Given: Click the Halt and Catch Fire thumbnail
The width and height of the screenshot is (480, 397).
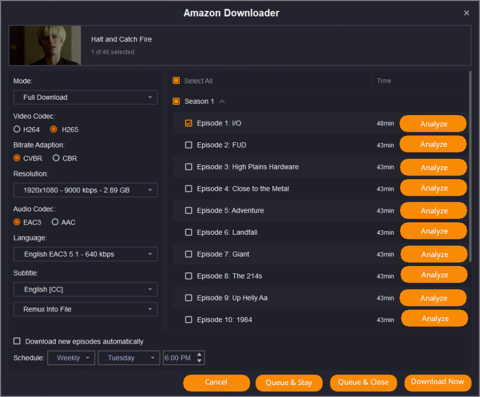Looking at the screenshot, I should click(45, 45).
